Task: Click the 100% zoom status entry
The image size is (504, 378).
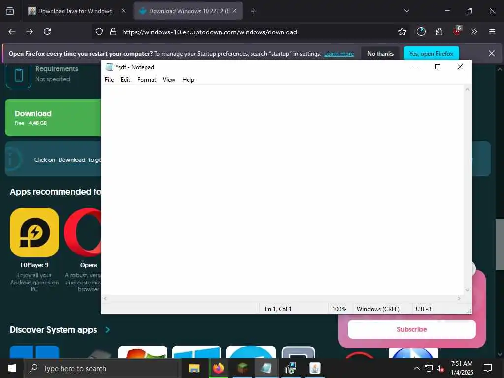Action: [339, 309]
